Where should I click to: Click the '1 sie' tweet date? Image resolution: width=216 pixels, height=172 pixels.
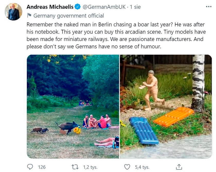tap(135, 7)
